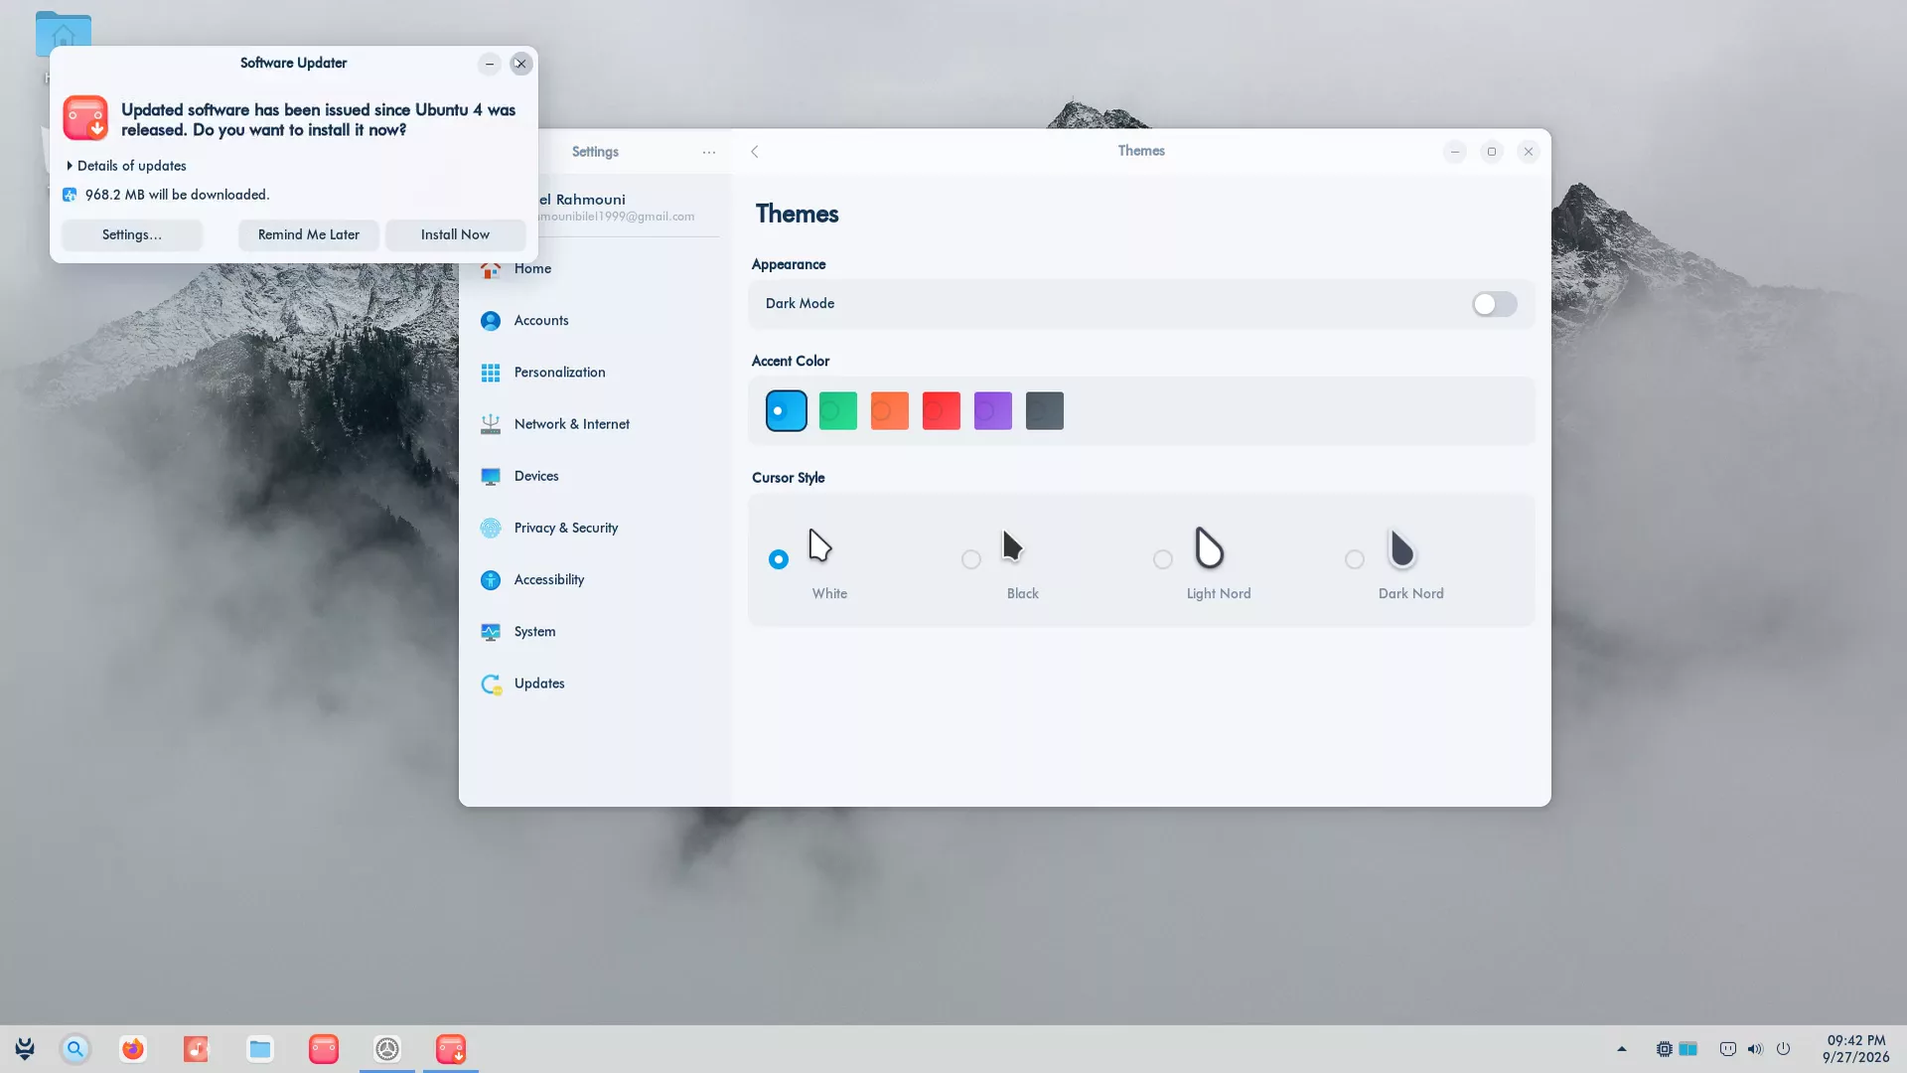
Task: Open the Accessibility icon
Action: (x=491, y=580)
